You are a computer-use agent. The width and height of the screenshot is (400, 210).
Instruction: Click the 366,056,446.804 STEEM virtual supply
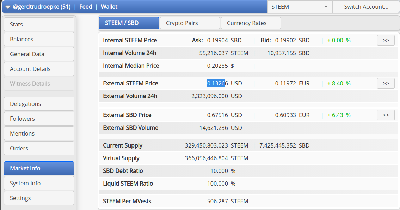pyautogui.click(x=217, y=158)
